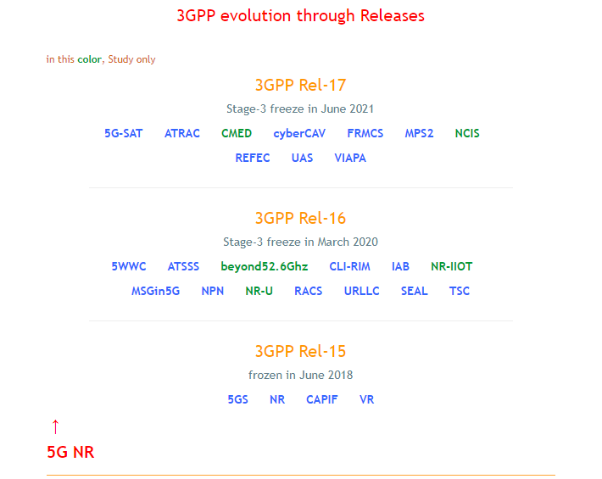Open the MSGin5G link
602x479 pixels.
[155, 291]
